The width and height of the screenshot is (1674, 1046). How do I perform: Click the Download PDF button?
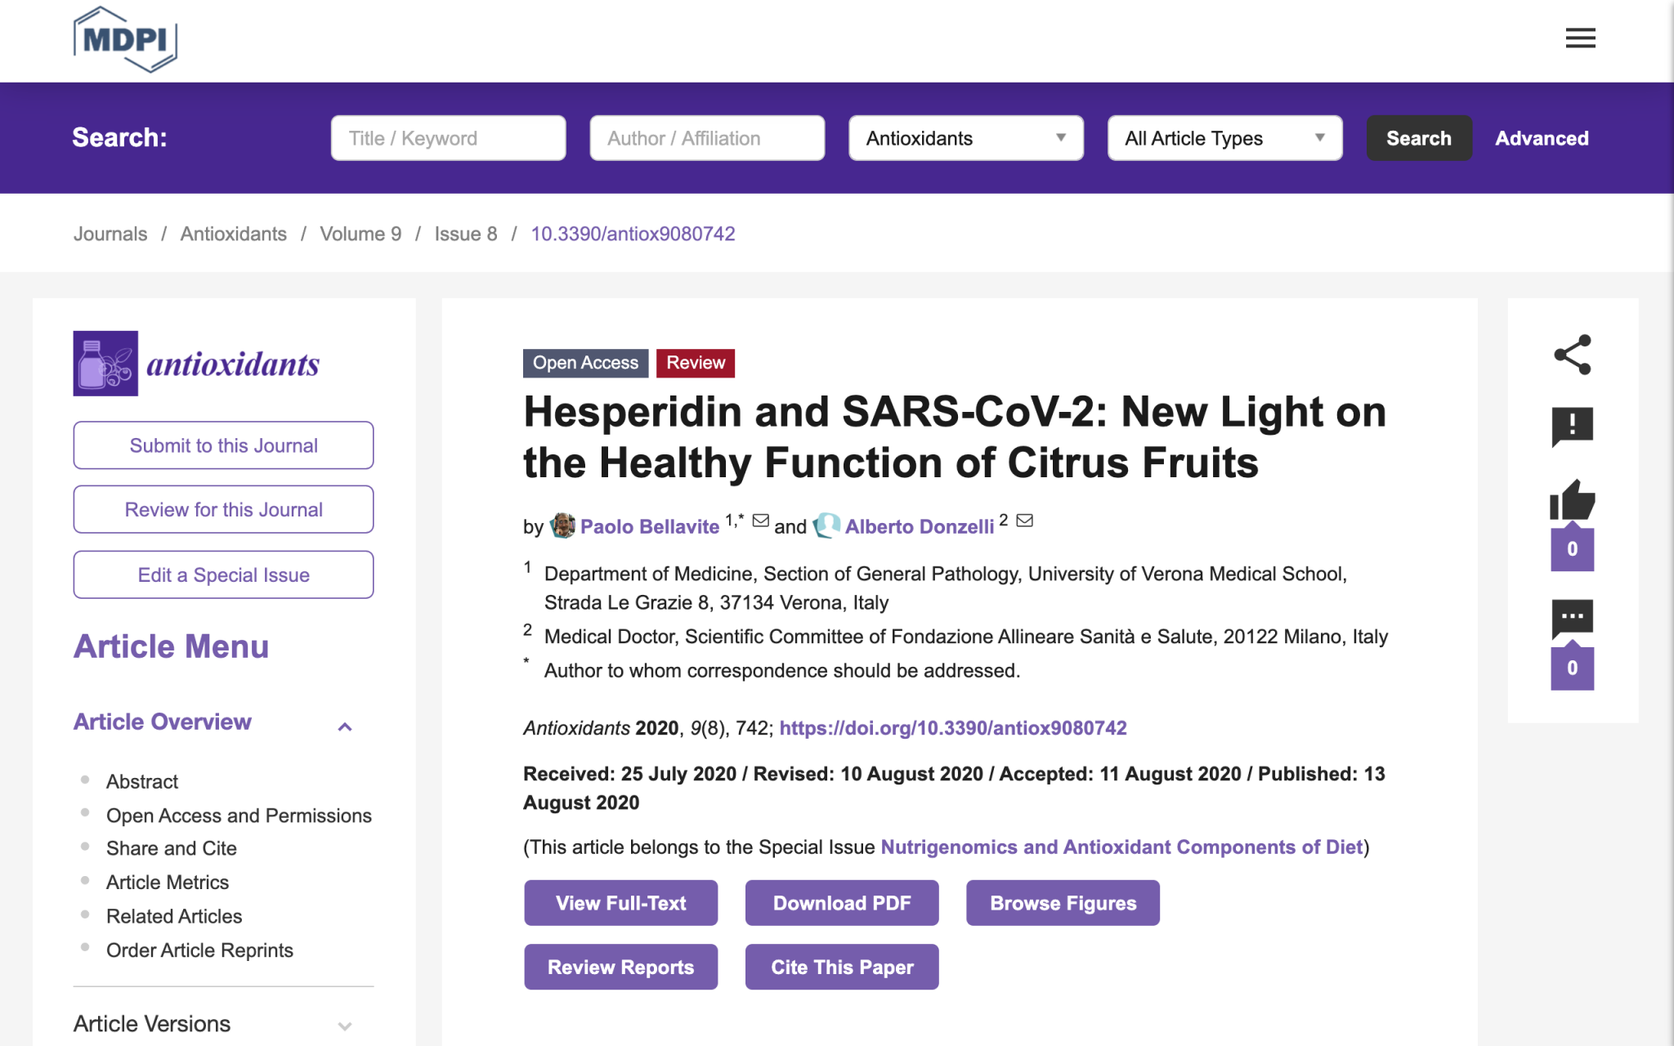point(842,903)
